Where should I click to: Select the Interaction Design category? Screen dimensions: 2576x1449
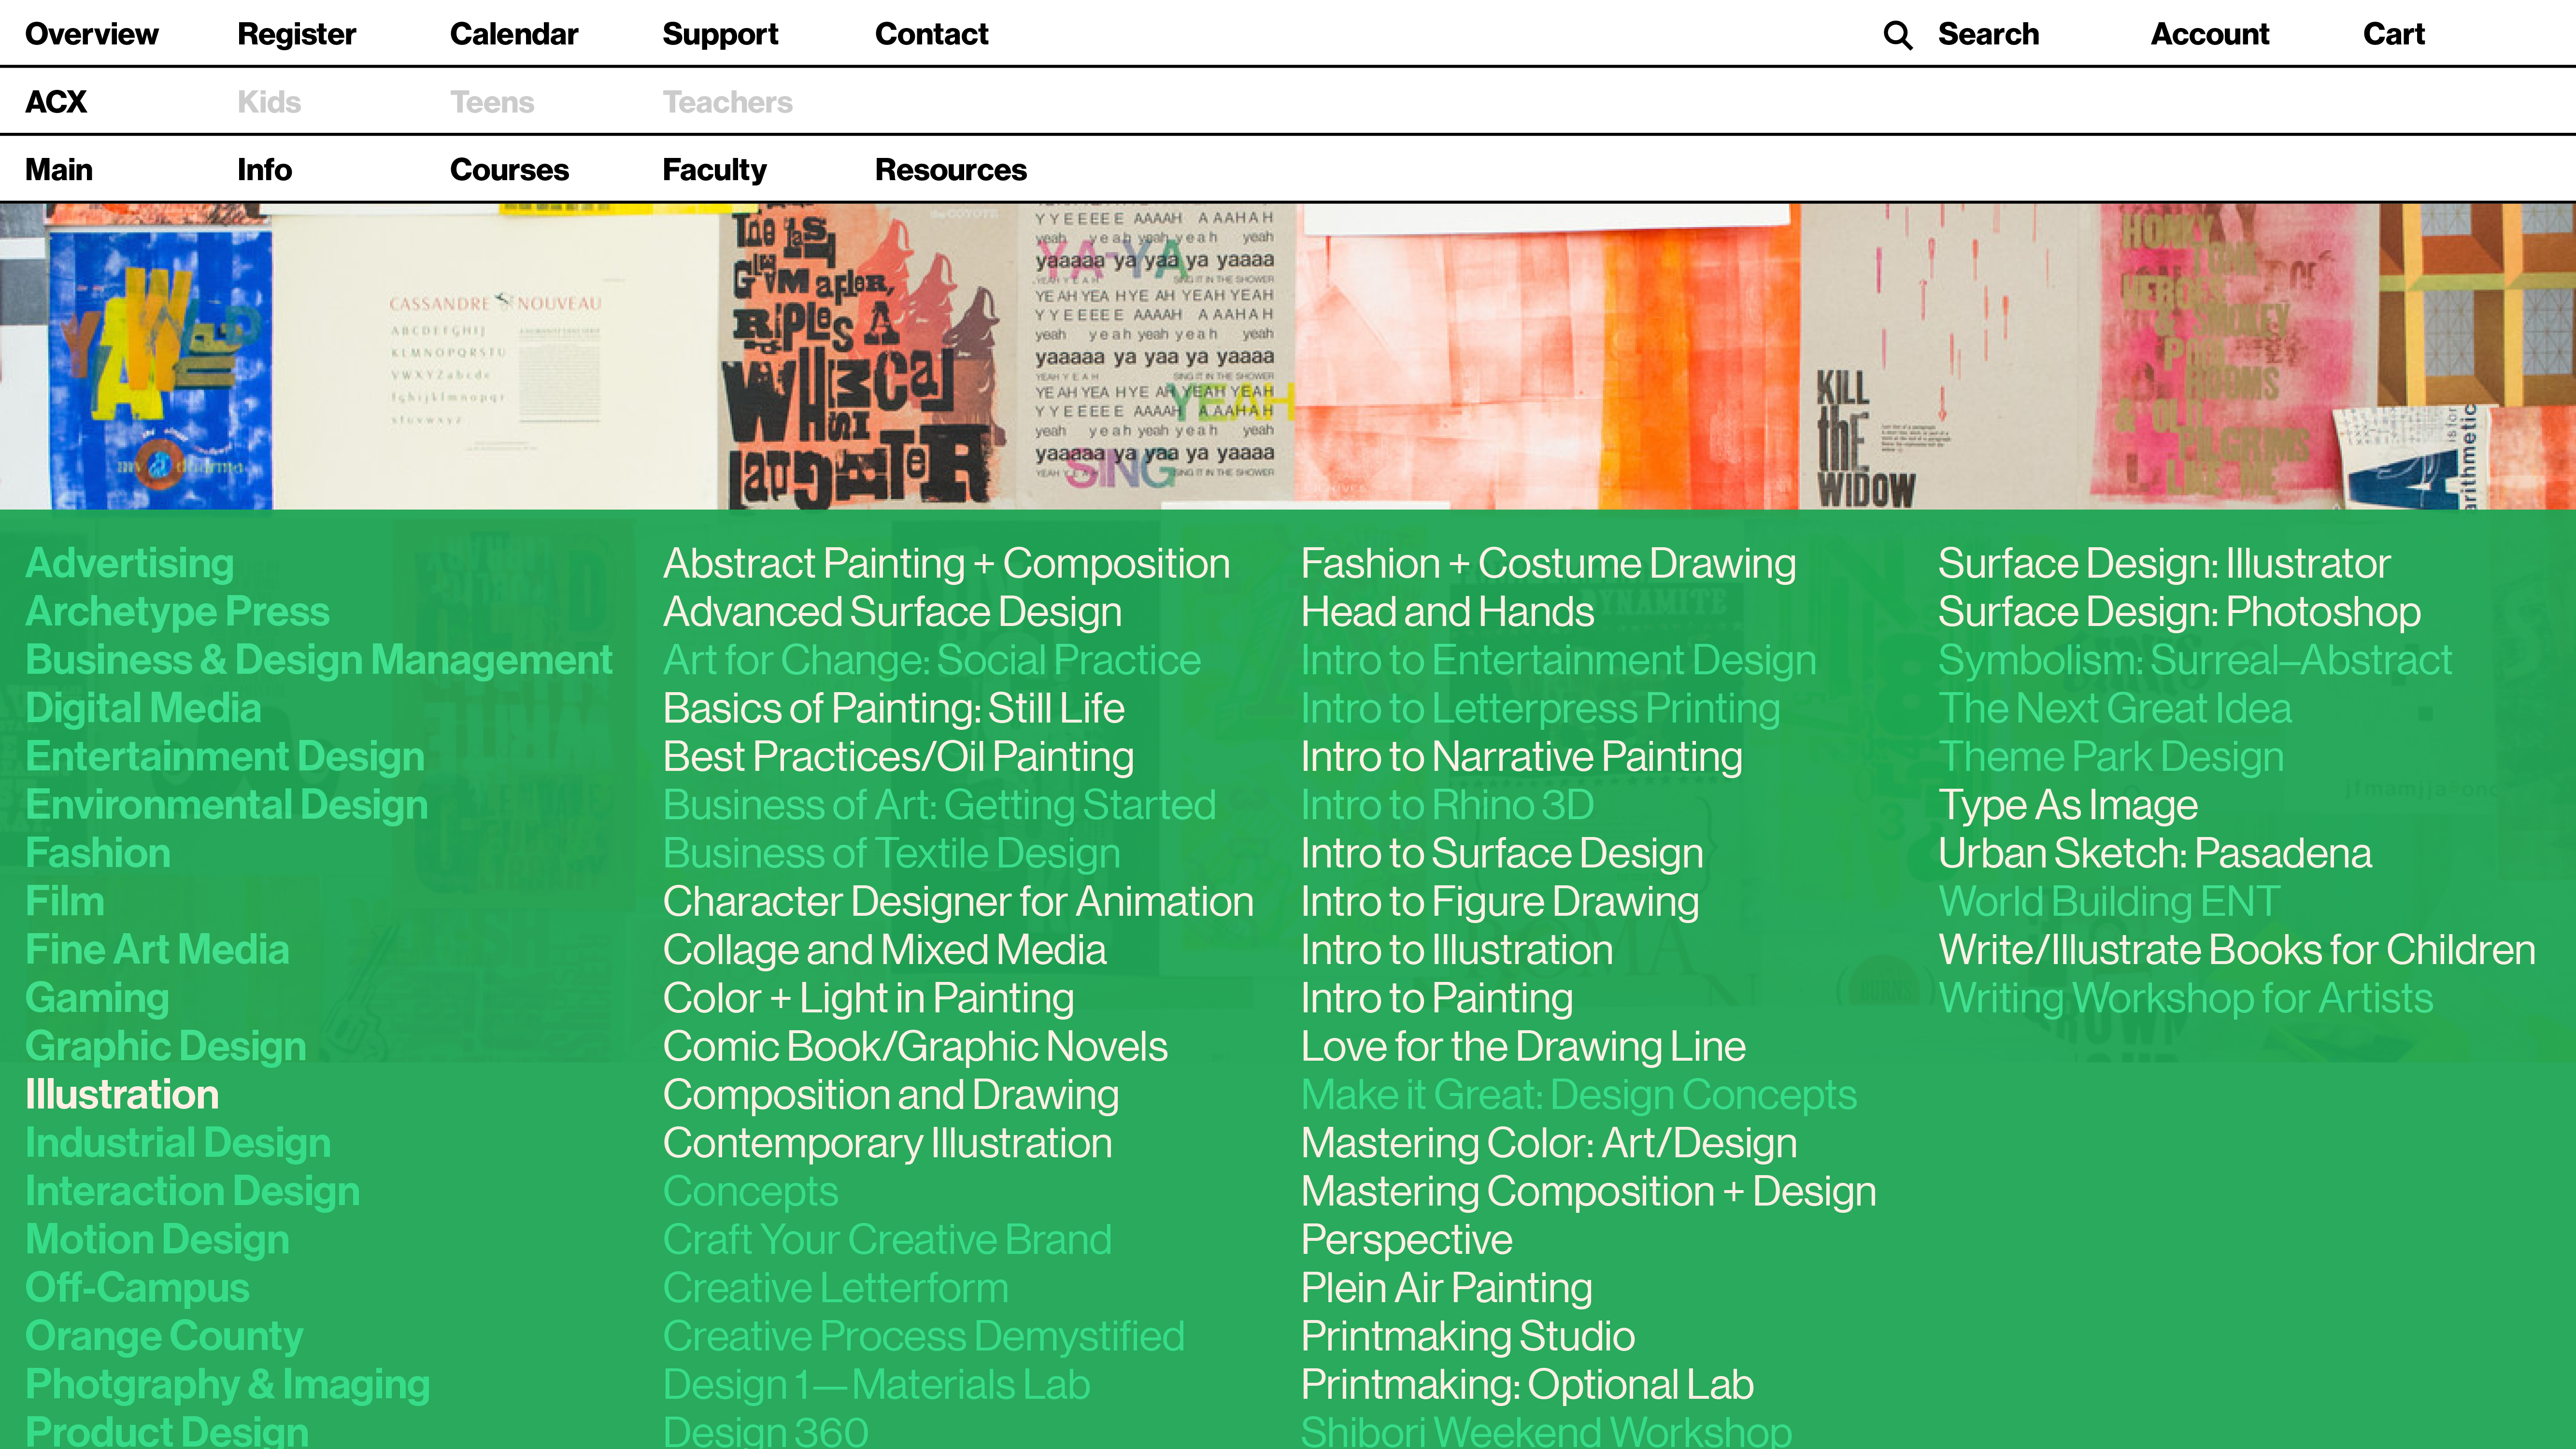[192, 1191]
